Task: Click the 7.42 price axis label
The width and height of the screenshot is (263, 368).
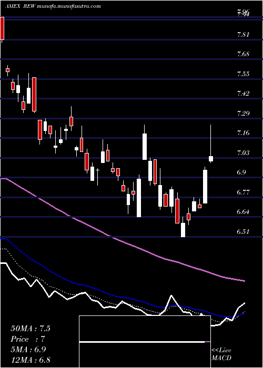Action: coord(243,94)
